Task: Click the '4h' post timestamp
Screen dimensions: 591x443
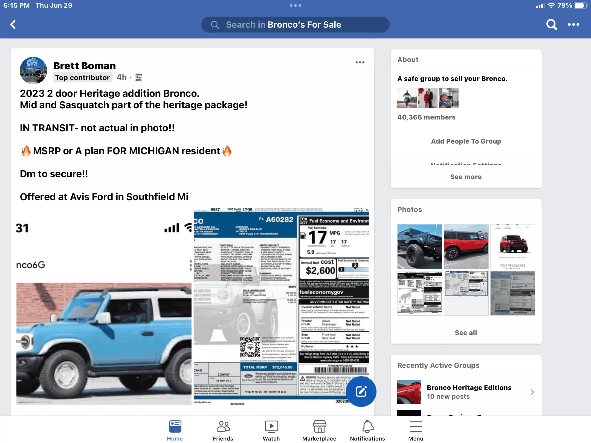Action: 121,78
